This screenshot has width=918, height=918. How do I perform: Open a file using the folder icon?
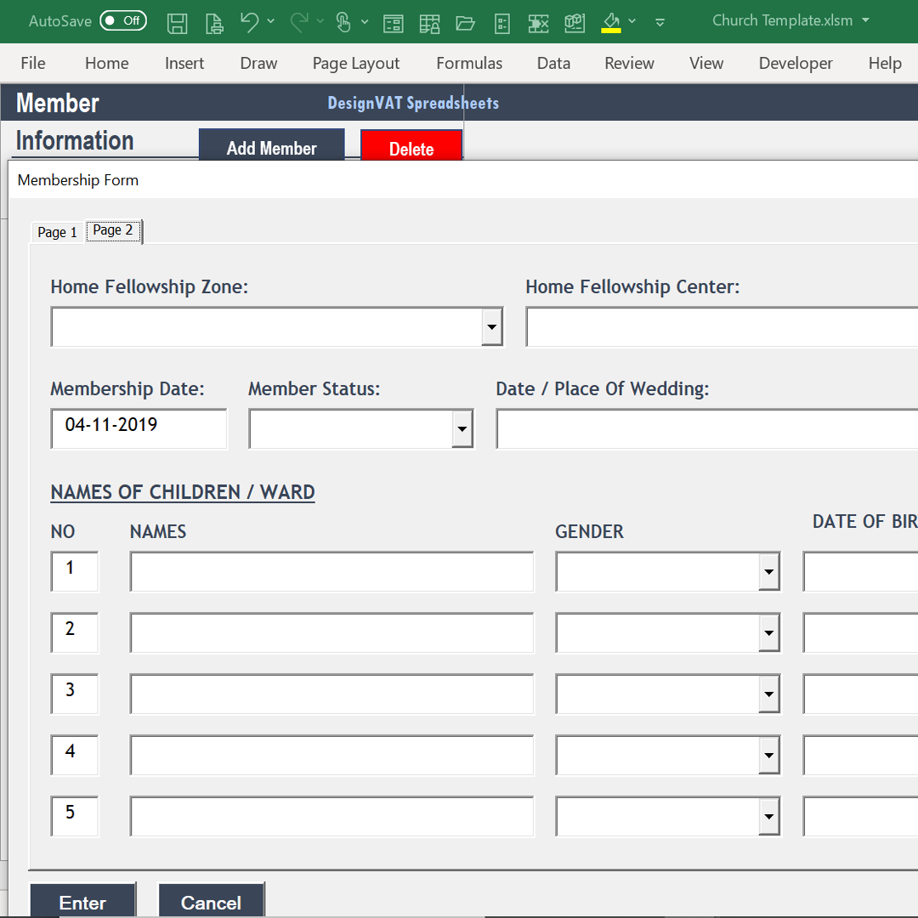(465, 23)
